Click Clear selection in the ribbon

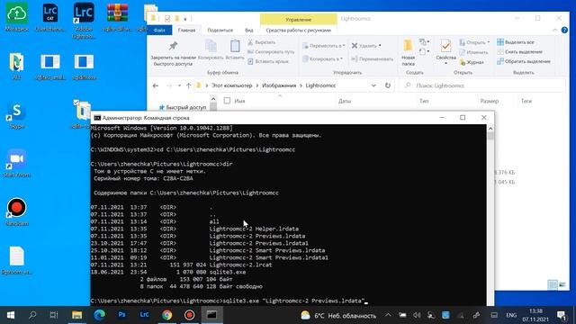[x=519, y=52]
